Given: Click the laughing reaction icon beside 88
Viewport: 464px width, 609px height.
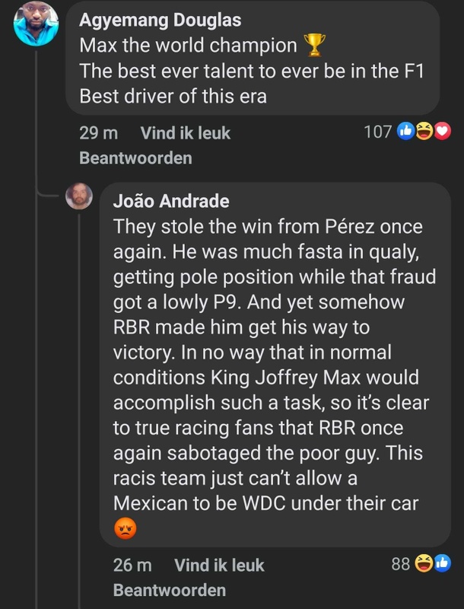Looking at the screenshot, I should pos(424,564).
